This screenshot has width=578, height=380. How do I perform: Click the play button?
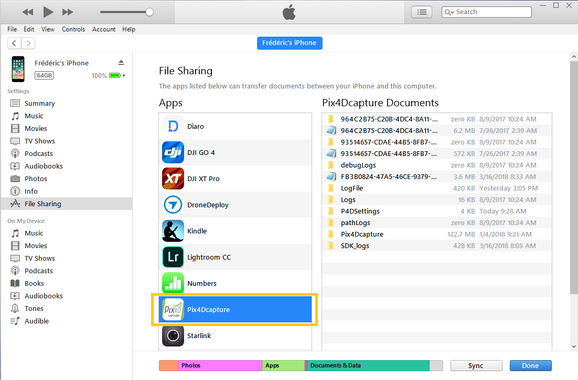[x=48, y=12]
